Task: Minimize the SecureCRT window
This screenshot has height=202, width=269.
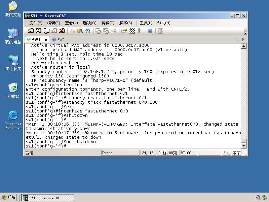Action: point(232,16)
